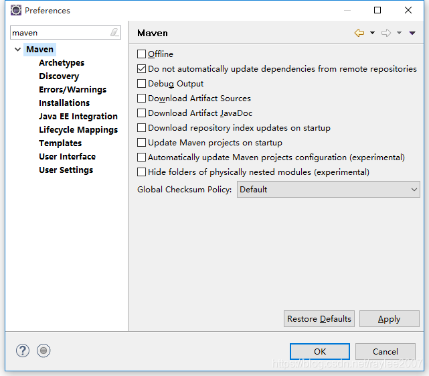Clear the maven filter text with eraser icon
429x376 pixels.
(114, 32)
